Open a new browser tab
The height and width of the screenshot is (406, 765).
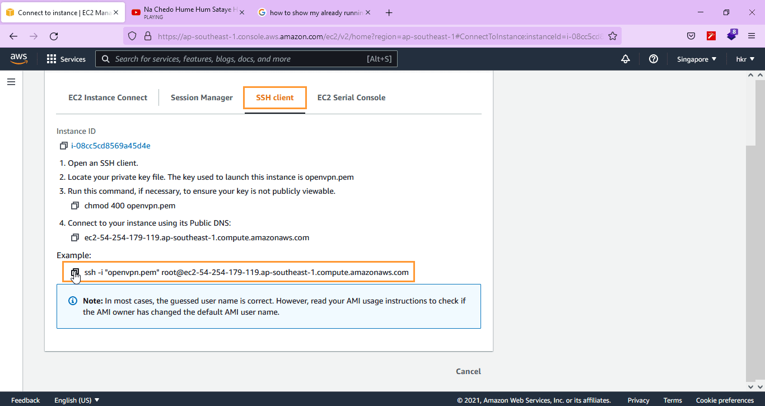tap(389, 12)
